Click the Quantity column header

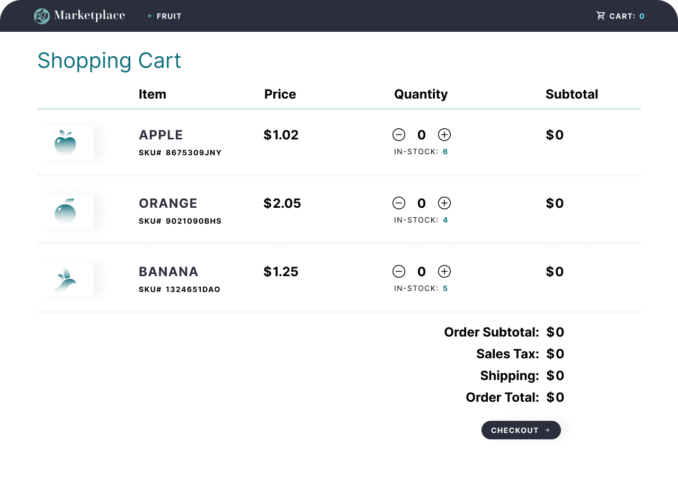pos(421,94)
